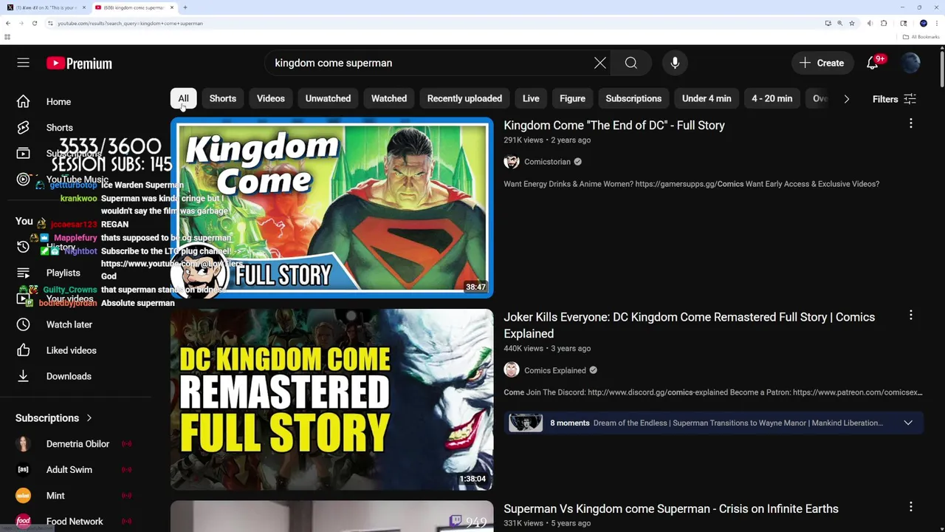Open a new browser tab
Viewport: 945px width, 532px height.
(x=185, y=7)
